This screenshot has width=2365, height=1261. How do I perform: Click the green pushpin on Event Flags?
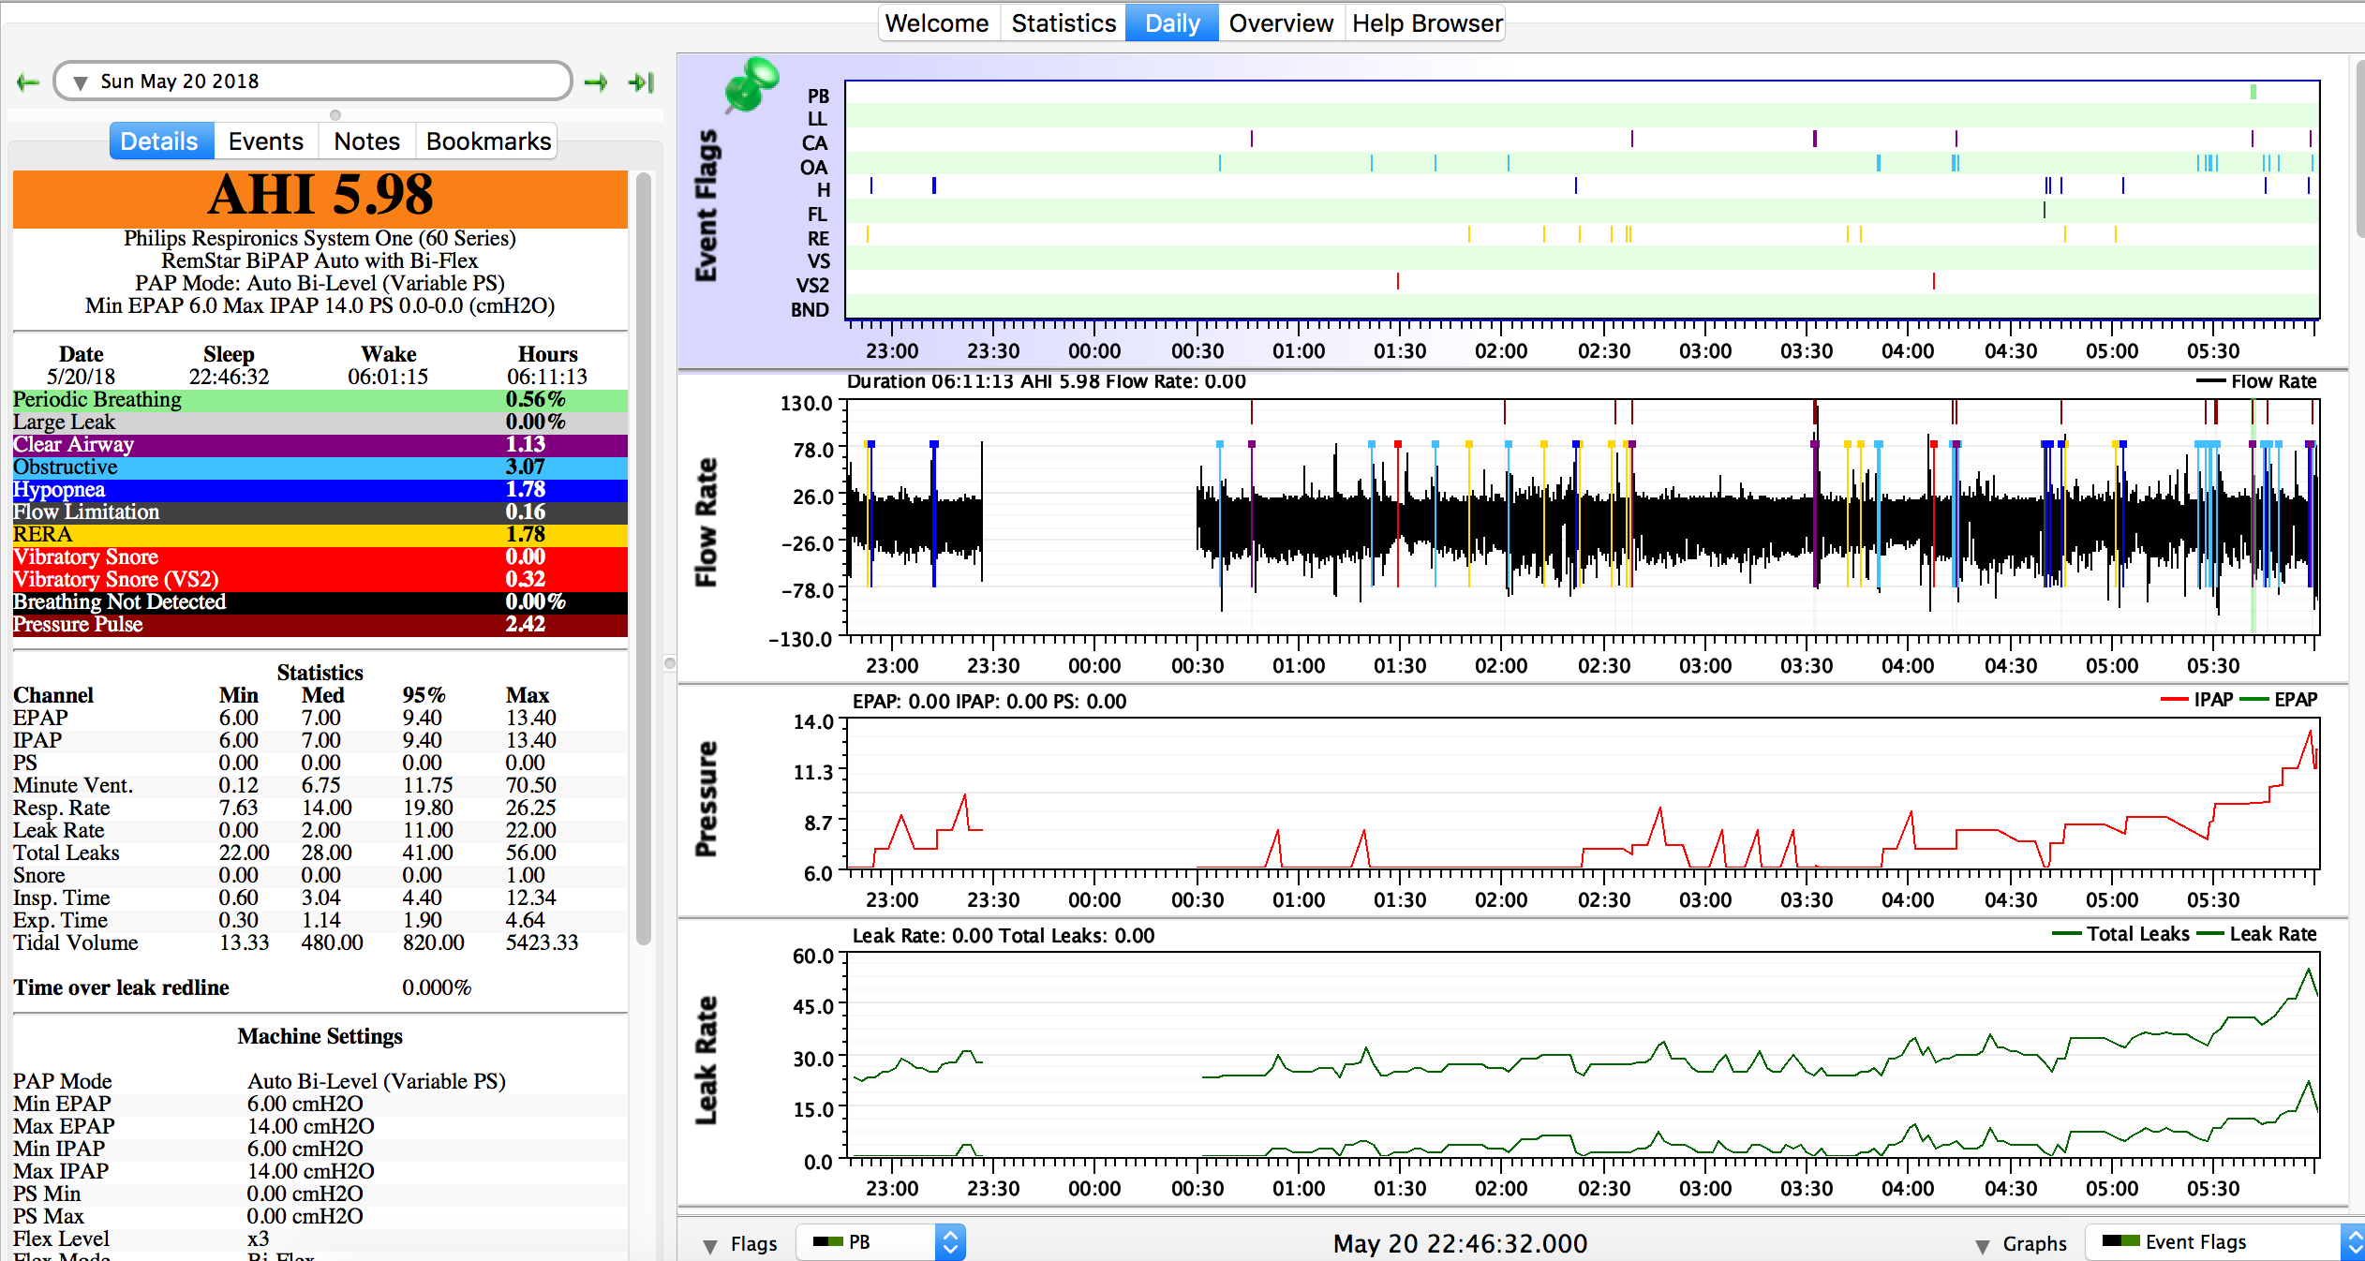click(x=751, y=84)
